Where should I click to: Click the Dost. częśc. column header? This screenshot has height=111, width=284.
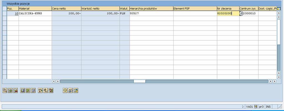(x=268, y=9)
